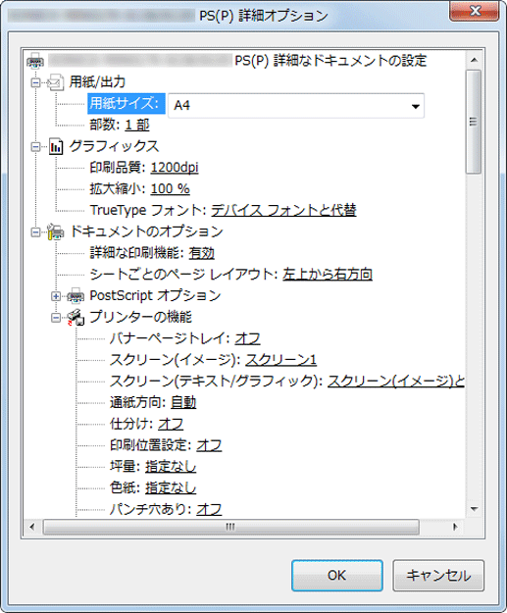This screenshot has width=507, height=613.
Task: Select the 用紙サイズ label
Action: [x=127, y=104]
